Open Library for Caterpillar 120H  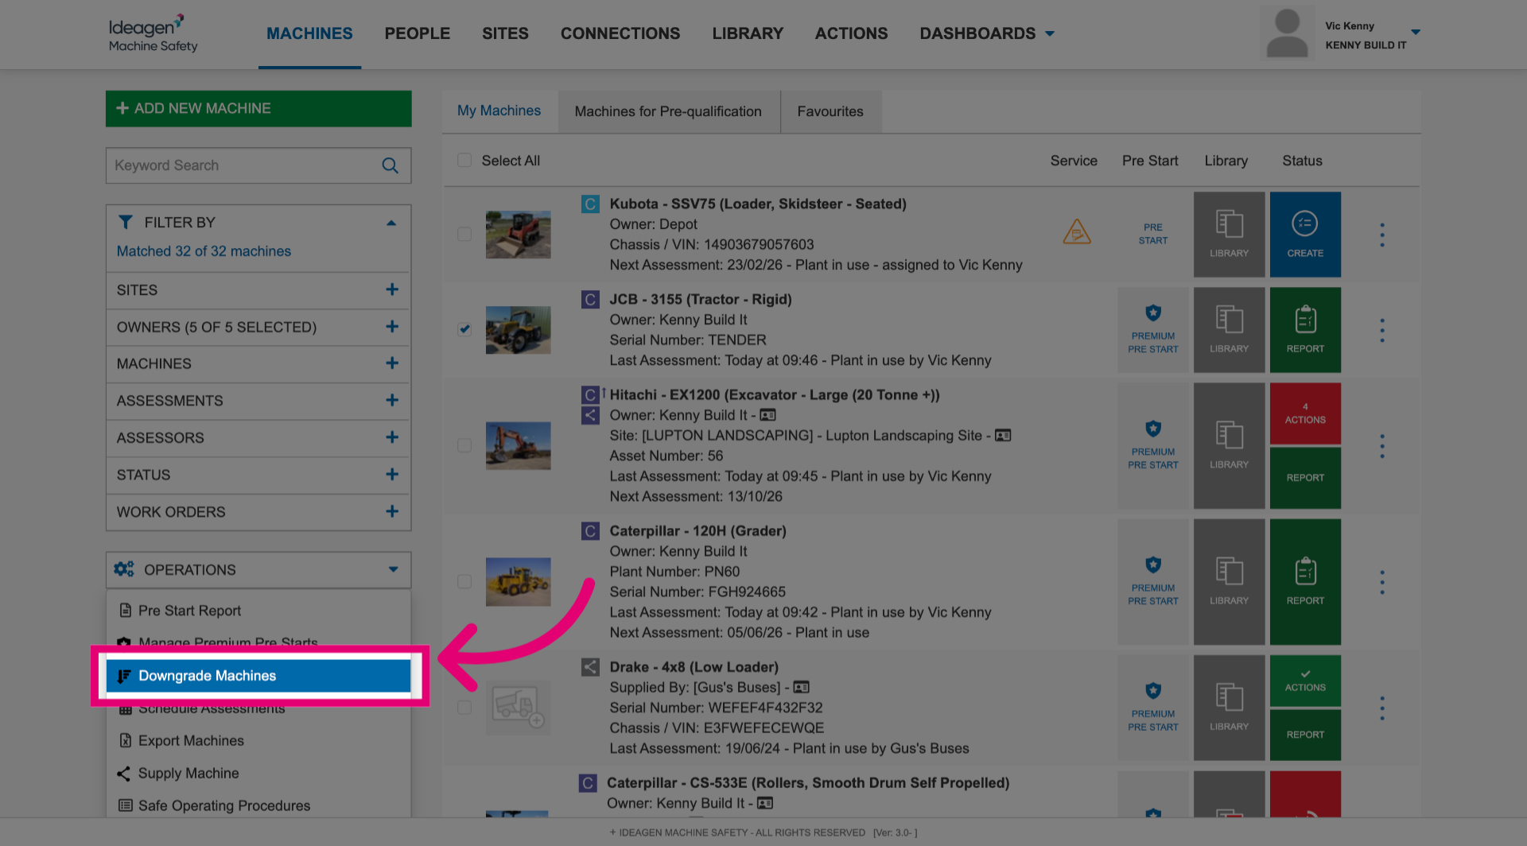(1229, 581)
